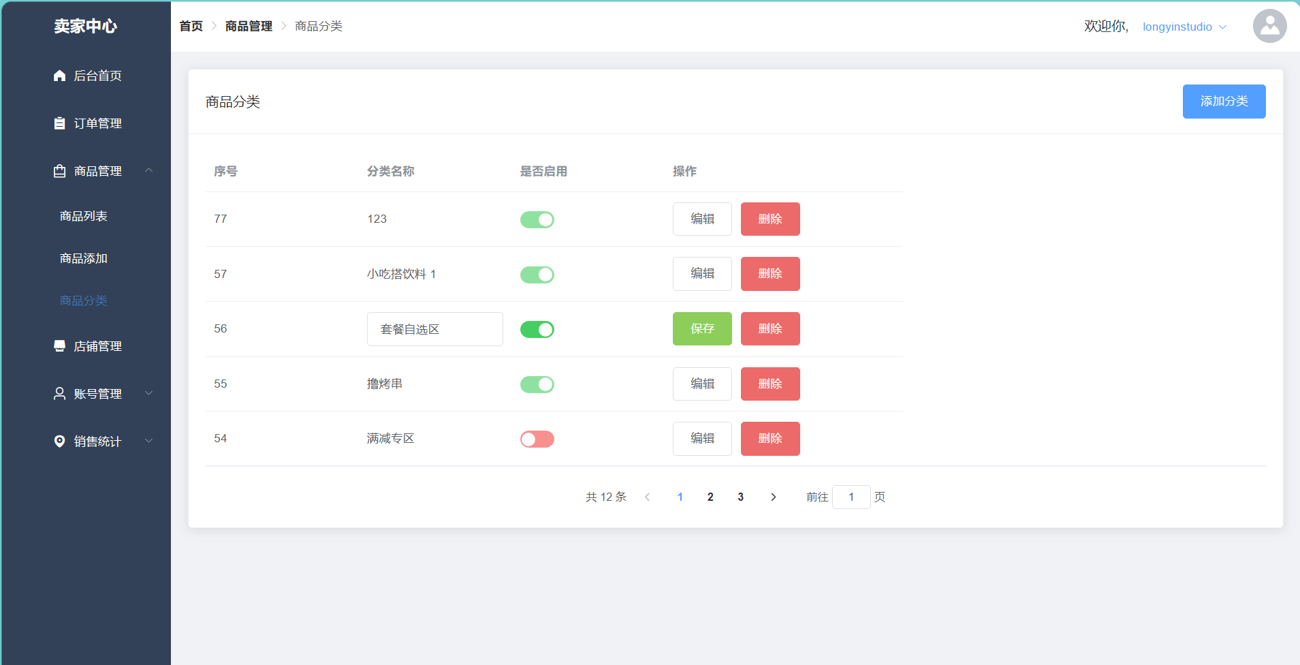Go to the next page arrow in pagination
Viewport: 1300px width, 665px height.
point(773,497)
